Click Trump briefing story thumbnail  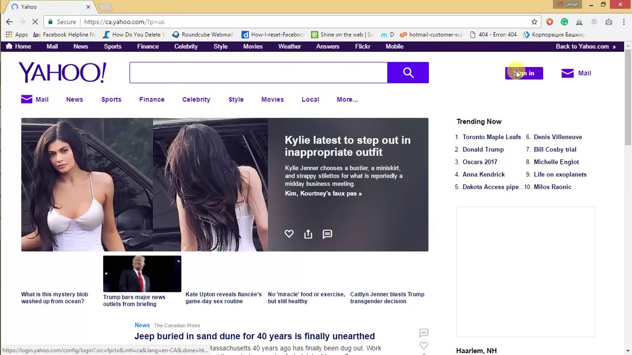[x=142, y=274]
